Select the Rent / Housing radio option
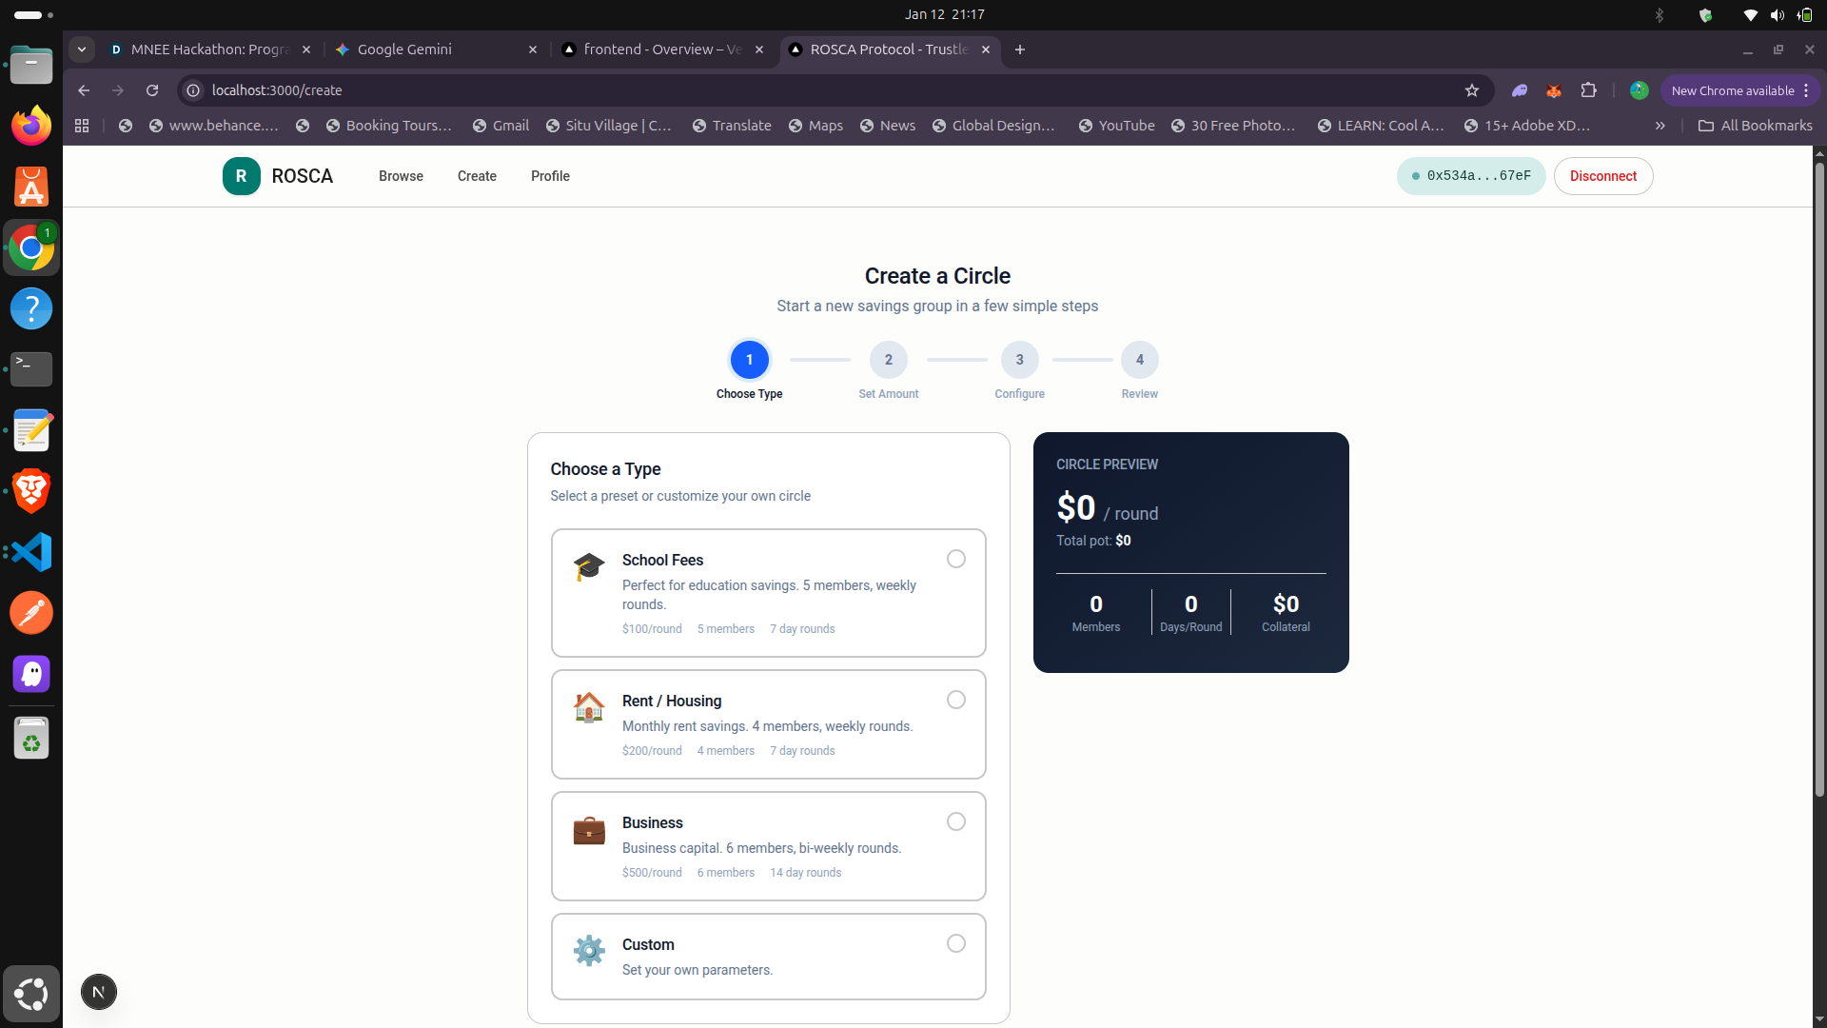Viewport: 1827px width, 1028px height. (956, 700)
